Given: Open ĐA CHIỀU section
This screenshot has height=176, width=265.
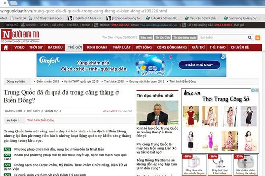Looking at the screenshot, I should click(55, 47).
